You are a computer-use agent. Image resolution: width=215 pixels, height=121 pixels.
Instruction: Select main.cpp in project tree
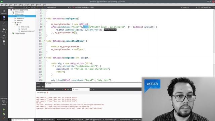19,21
